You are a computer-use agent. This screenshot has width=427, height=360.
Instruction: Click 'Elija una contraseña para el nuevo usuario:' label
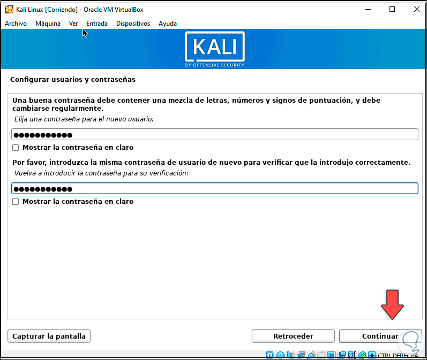(x=84, y=119)
